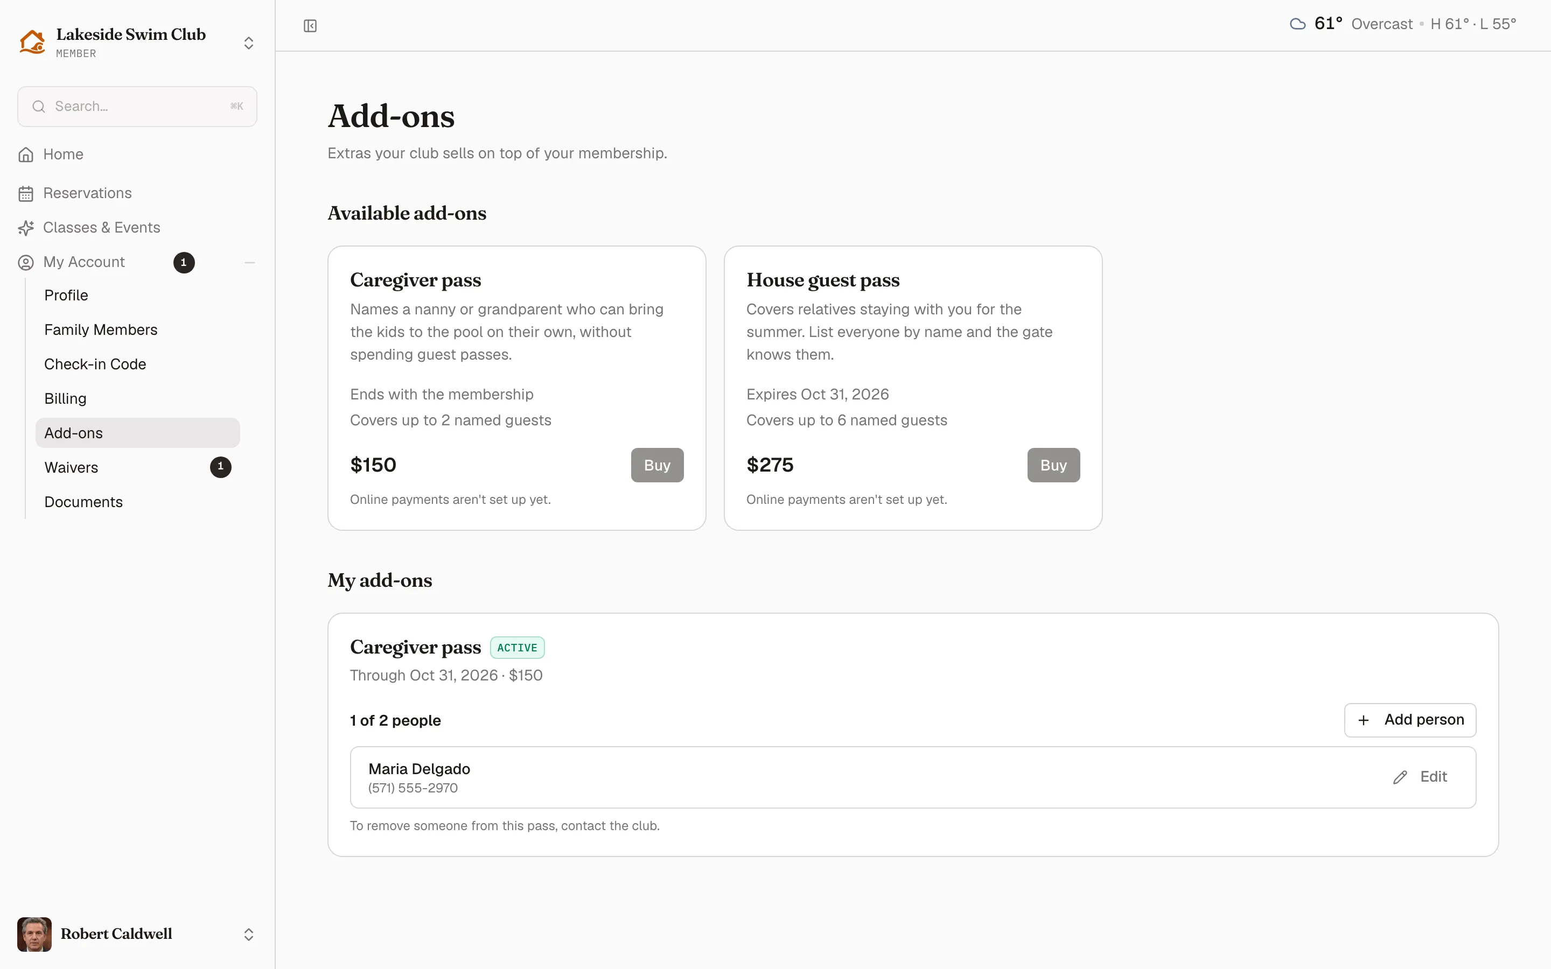Image resolution: width=1551 pixels, height=969 pixels.
Task: Open Check-in Code sub-item
Action: [95, 364]
